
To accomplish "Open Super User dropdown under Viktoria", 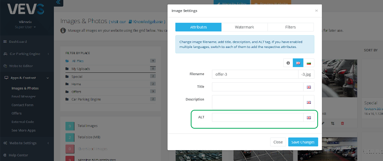I will 25,27.
